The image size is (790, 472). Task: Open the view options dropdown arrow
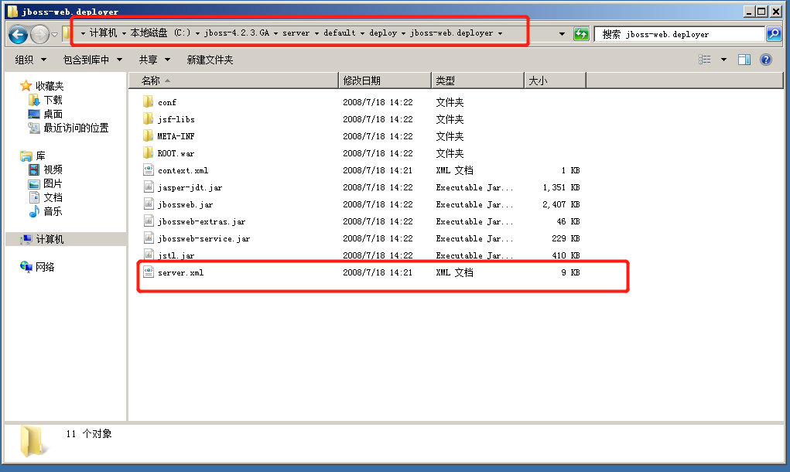tap(723, 60)
